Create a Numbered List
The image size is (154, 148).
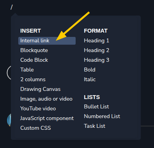(x=102, y=117)
